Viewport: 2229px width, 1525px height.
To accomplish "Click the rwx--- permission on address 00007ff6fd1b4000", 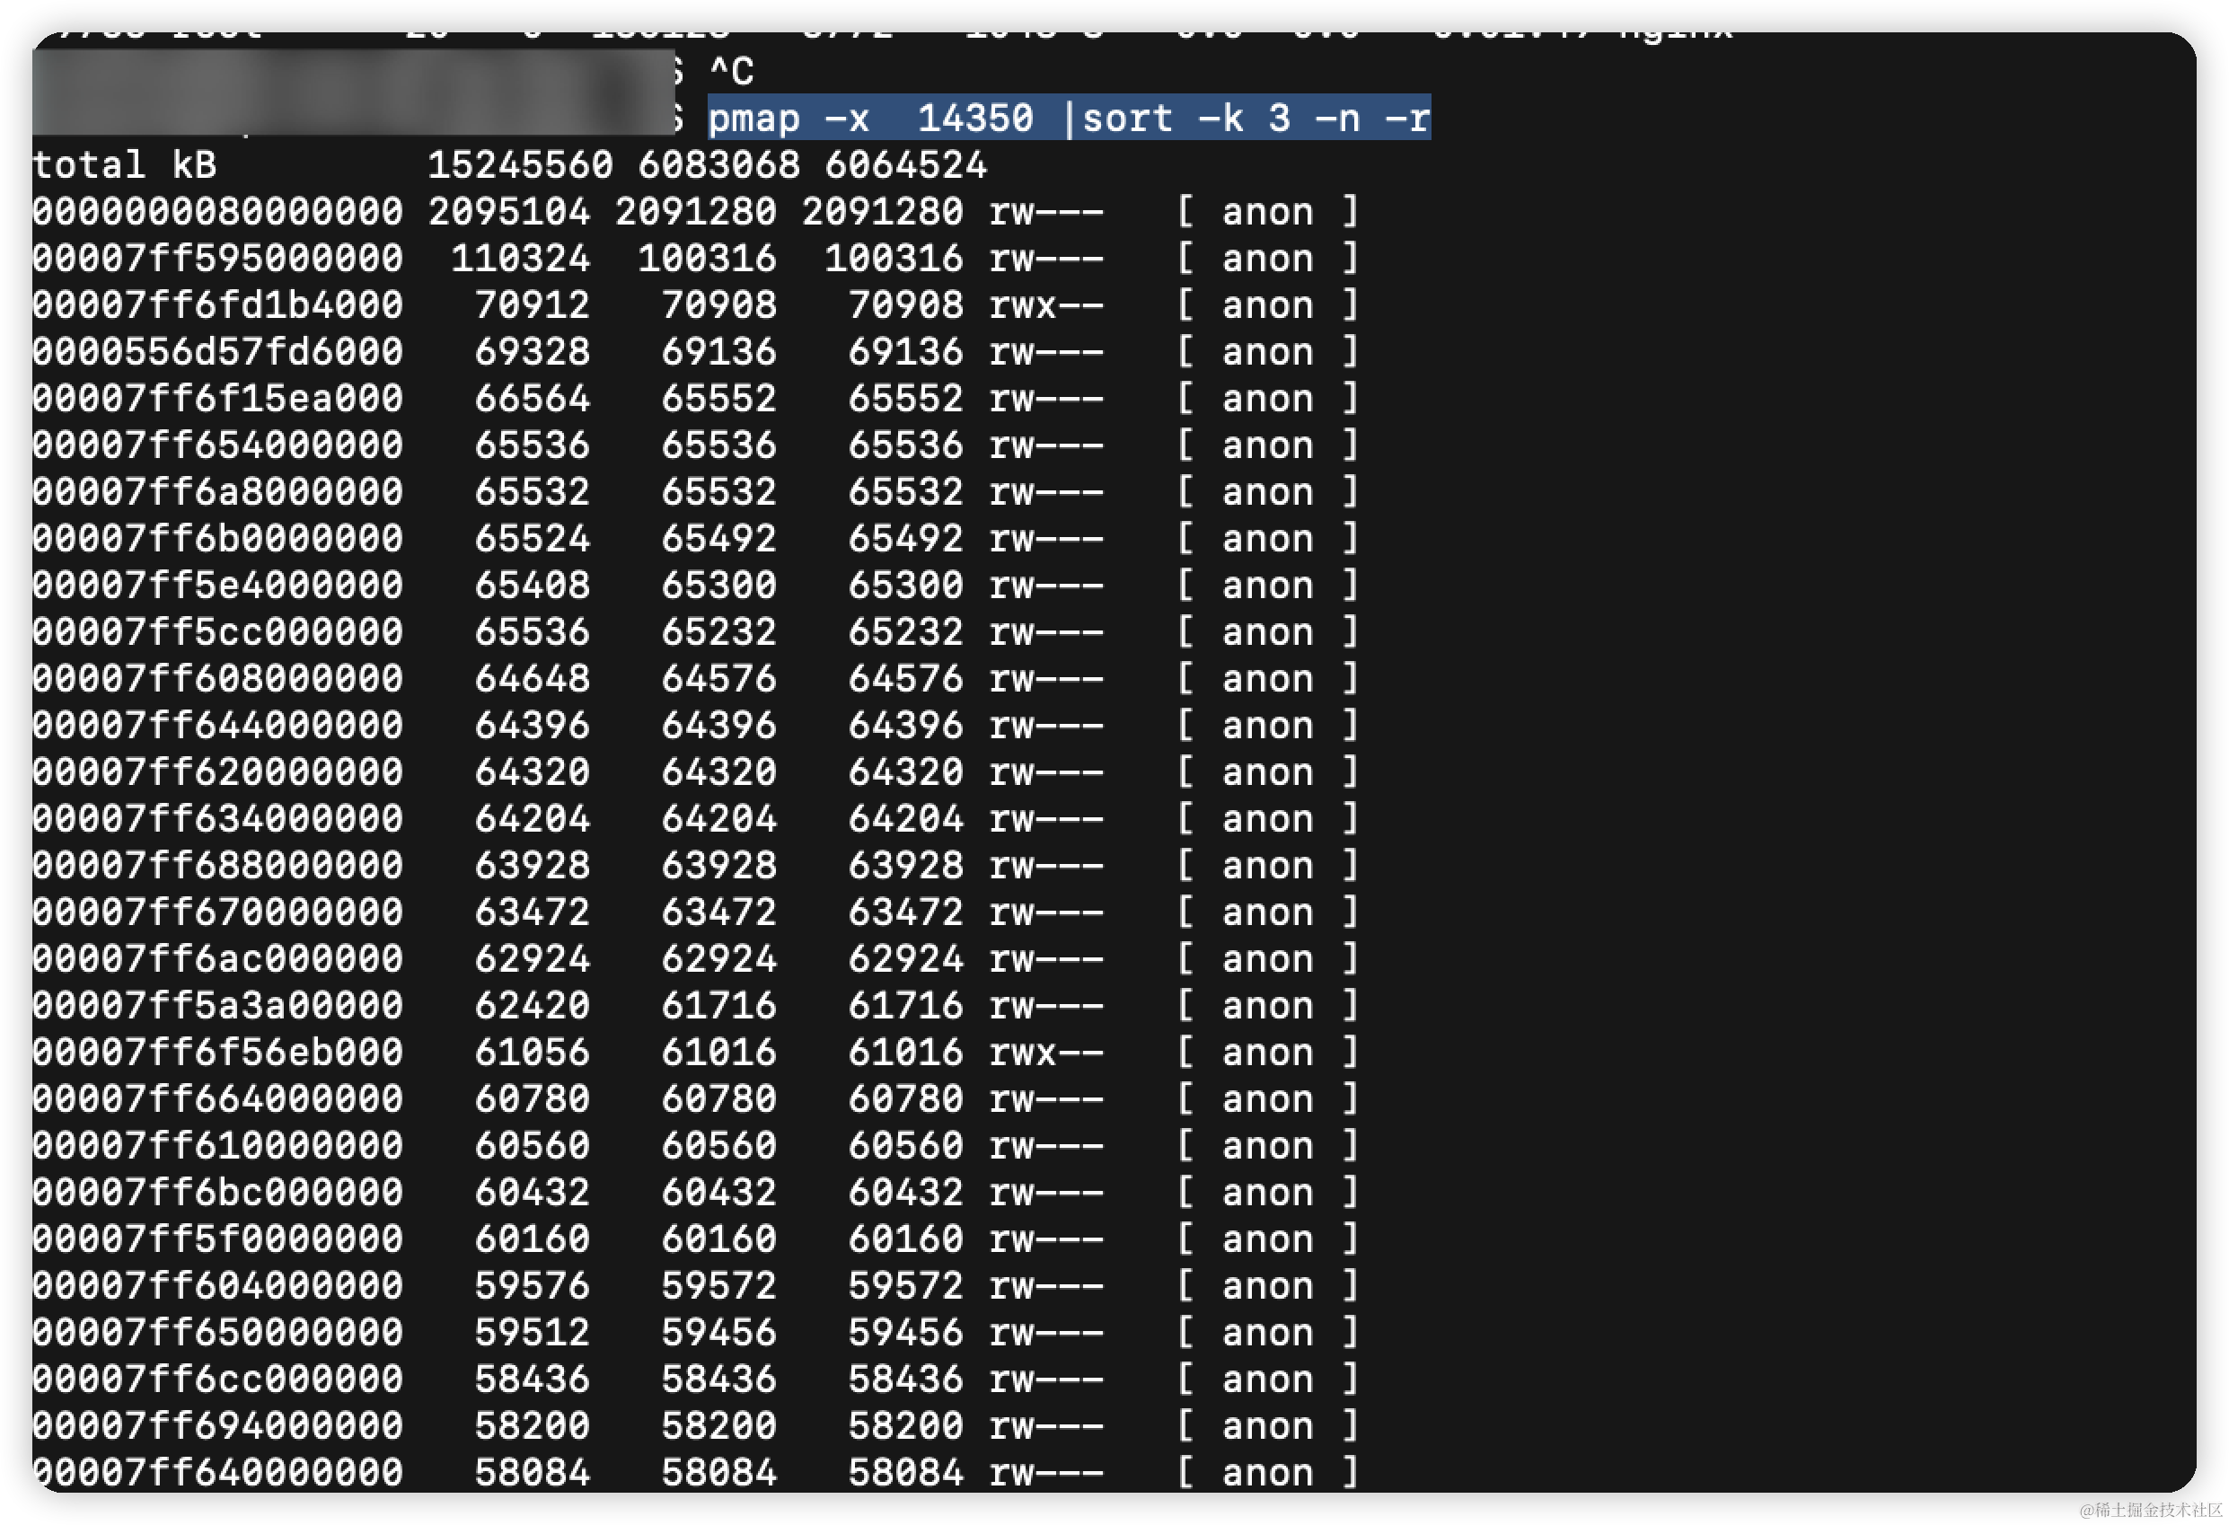I will (x=1046, y=304).
